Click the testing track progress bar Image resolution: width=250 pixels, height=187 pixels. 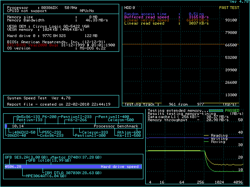(x=180, y=104)
